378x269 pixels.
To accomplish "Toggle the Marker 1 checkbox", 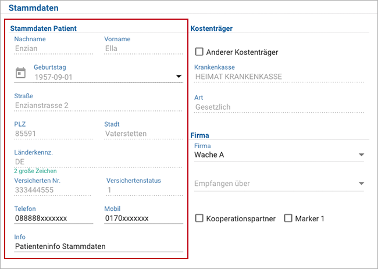I will [x=288, y=218].
